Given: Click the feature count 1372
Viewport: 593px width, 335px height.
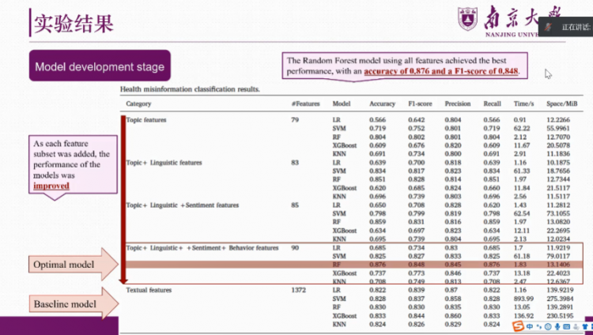Looking at the screenshot, I should pos(298,290).
